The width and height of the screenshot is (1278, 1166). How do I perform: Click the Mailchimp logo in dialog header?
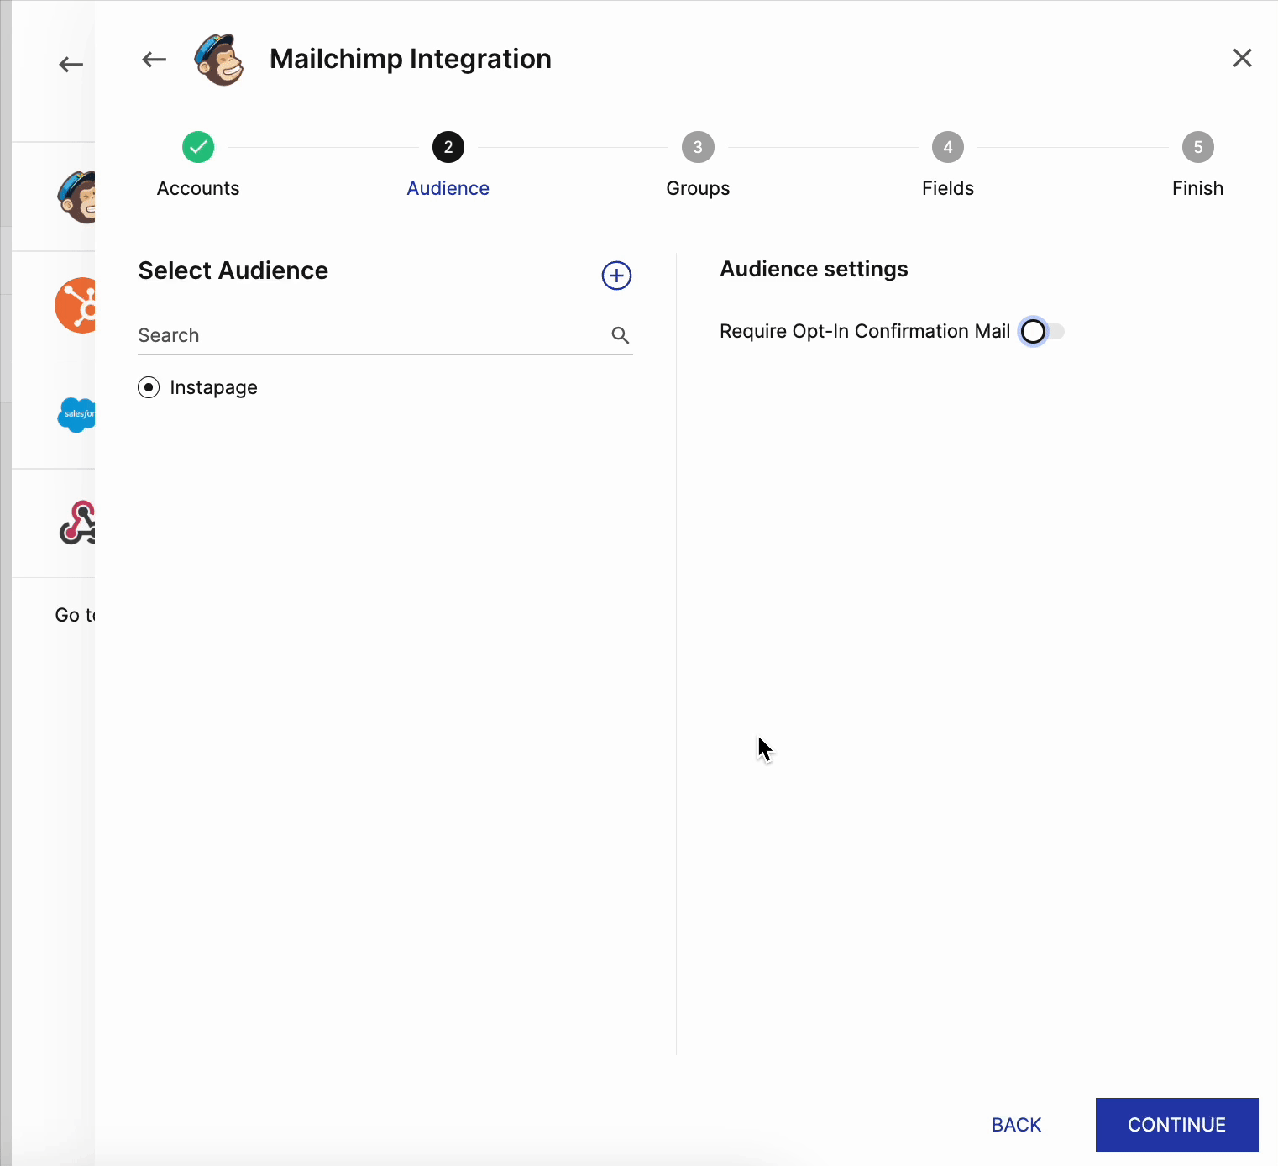pos(218,59)
